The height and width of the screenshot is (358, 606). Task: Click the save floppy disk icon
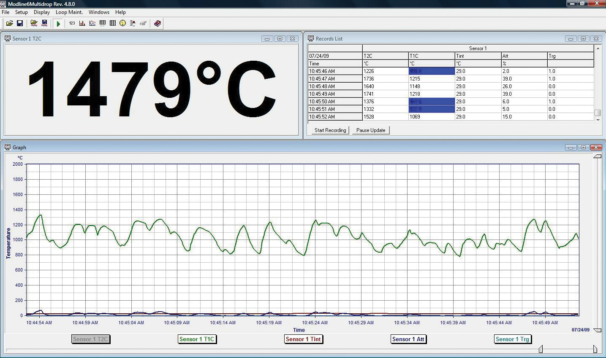tap(20, 23)
